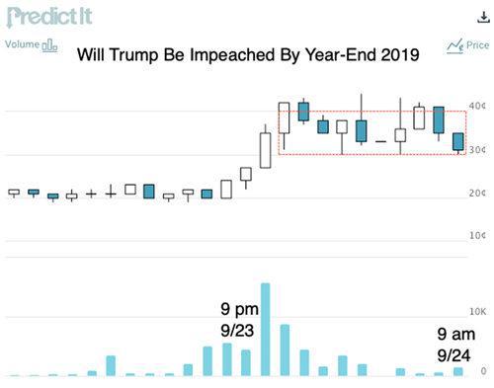Click the chart title text
This screenshot has width=494, height=388.
248,54
